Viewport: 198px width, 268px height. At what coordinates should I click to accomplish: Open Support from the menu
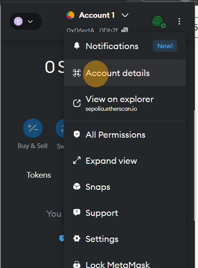pos(125,213)
